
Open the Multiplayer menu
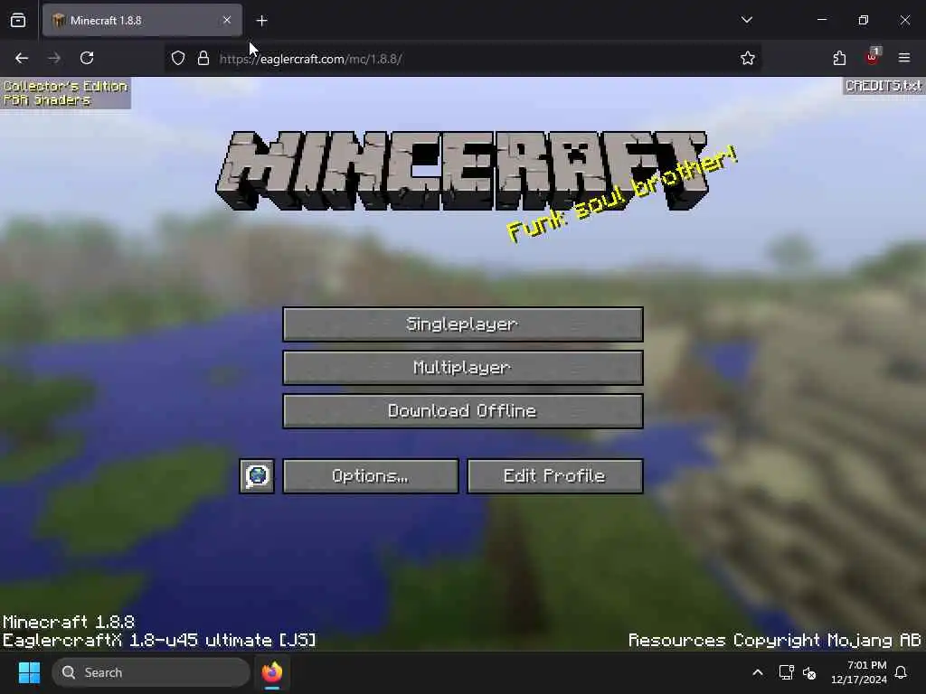click(462, 368)
